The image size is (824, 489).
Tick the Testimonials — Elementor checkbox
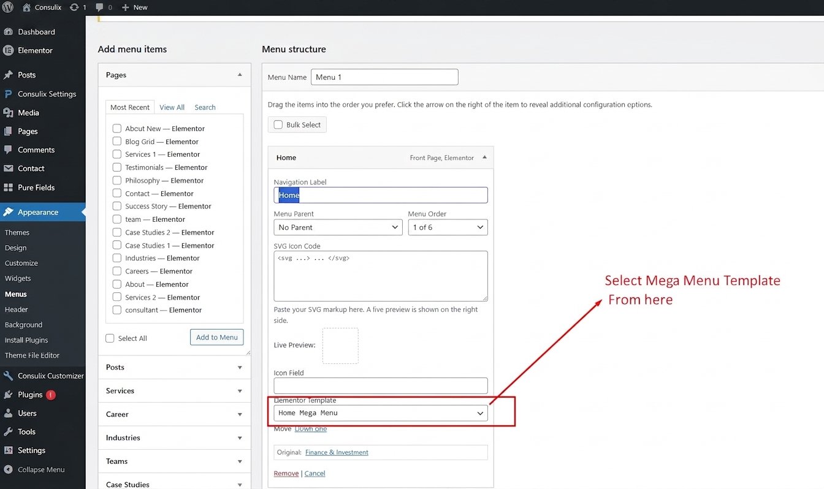point(117,167)
